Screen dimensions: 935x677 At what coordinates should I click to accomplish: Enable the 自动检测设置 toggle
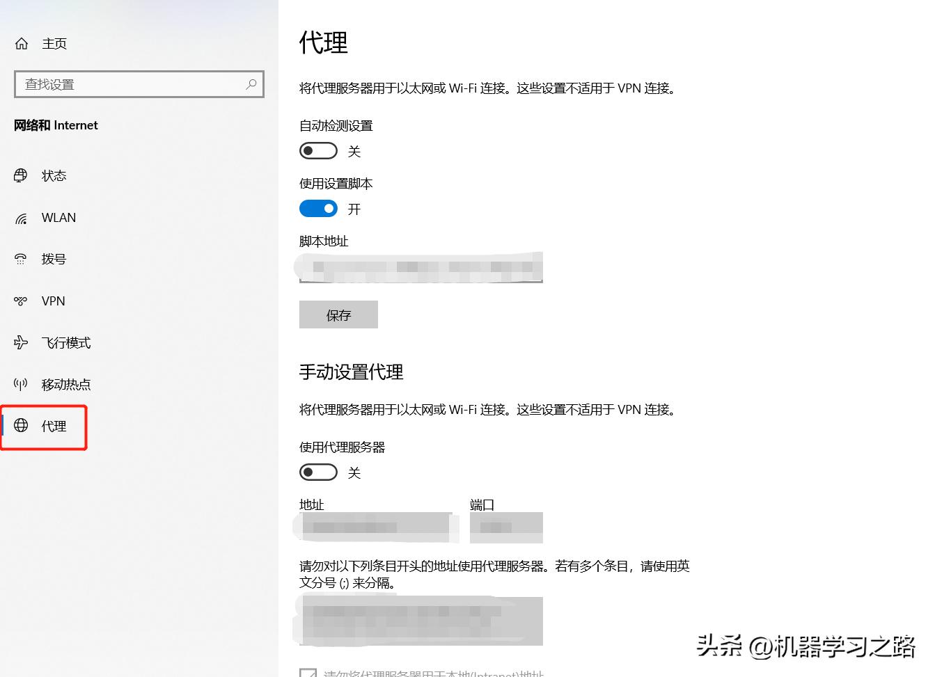pos(318,150)
